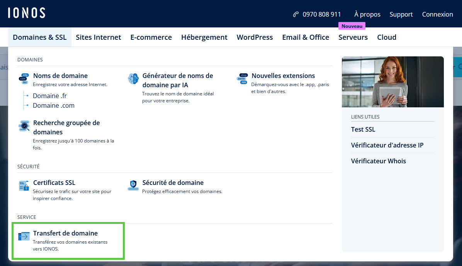This screenshot has height=266, width=462.
Task: Expand the Email & Office menu
Action: pyautogui.click(x=306, y=37)
